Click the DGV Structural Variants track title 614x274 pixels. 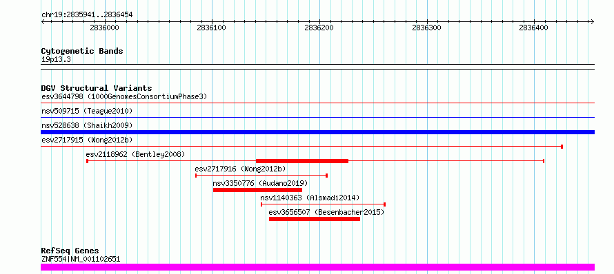[97, 88]
